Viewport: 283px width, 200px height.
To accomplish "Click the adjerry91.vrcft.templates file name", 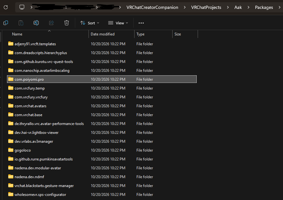I will click(35, 44).
